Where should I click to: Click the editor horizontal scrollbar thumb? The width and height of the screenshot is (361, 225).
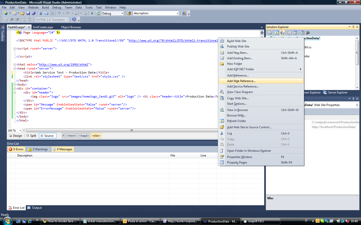click(x=131, y=130)
